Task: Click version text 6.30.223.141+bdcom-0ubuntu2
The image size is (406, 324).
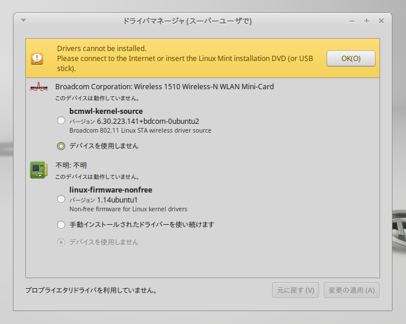Action: coord(148,122)
